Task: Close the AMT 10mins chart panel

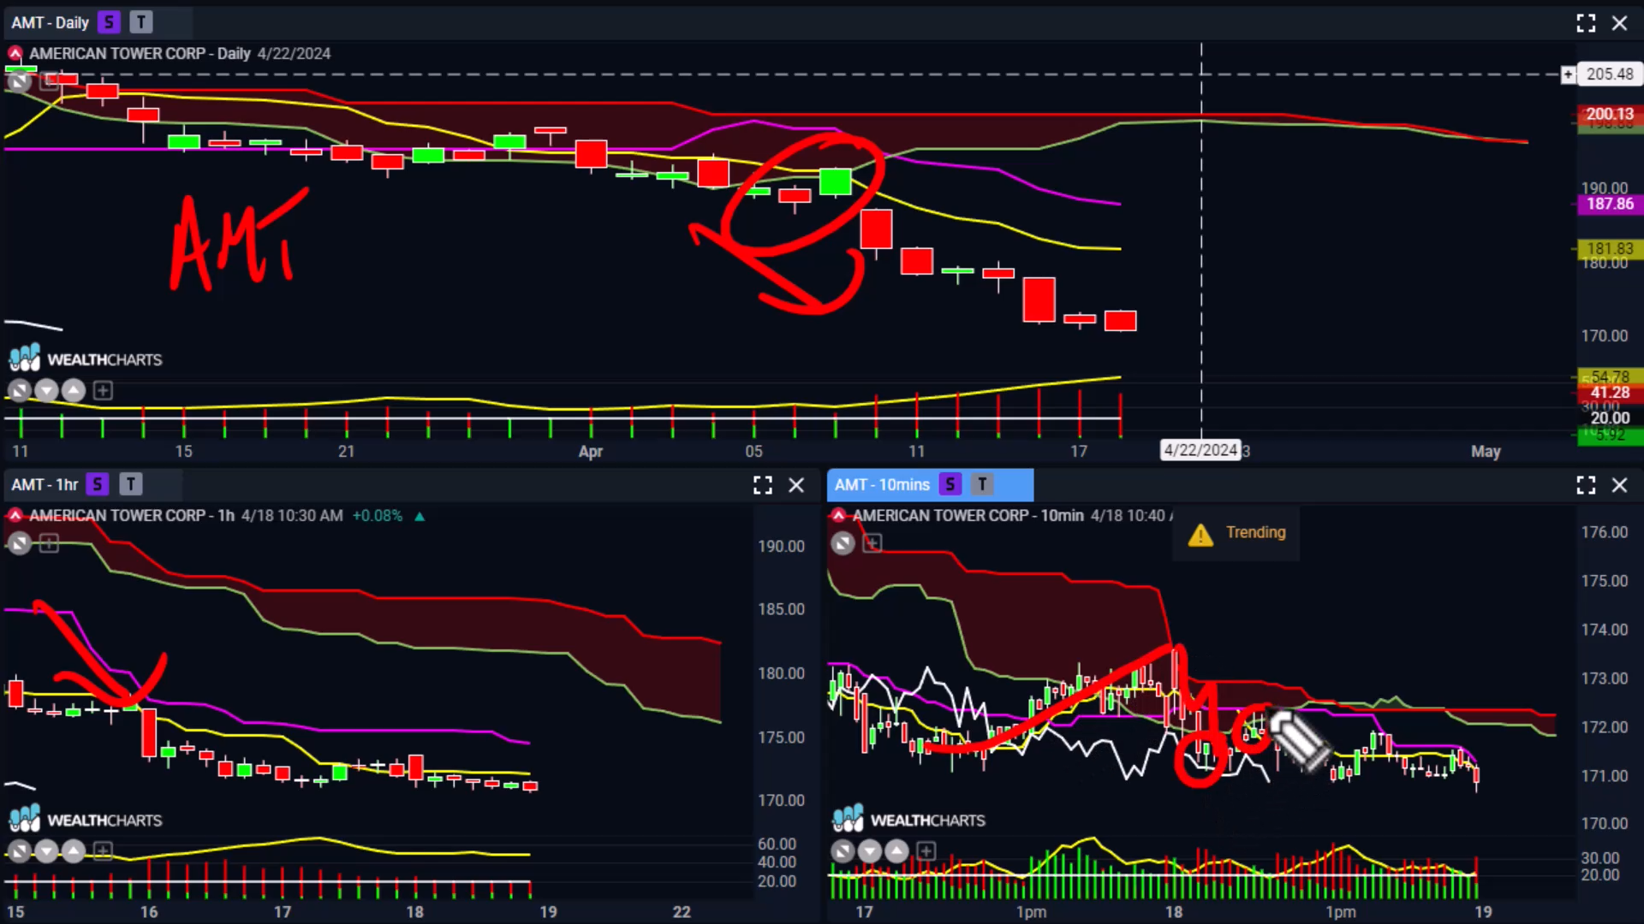Action: click(1619, 485)
